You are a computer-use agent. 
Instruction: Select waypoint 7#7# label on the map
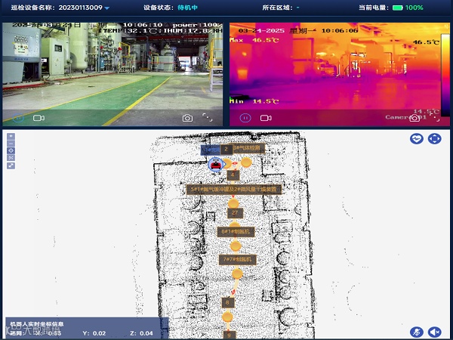(237, 259)
